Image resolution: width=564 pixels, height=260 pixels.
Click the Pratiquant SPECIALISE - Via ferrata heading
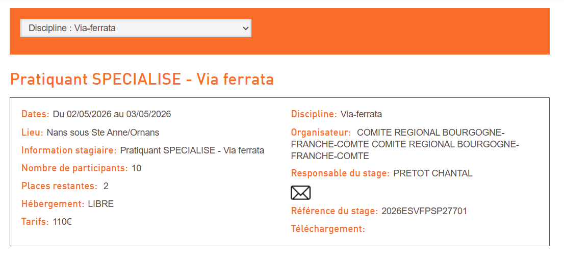coord(142,80)
